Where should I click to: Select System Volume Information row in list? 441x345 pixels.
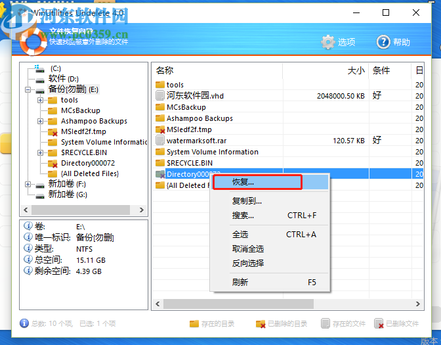(287, 152)
